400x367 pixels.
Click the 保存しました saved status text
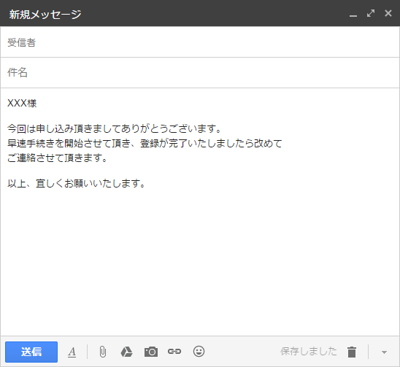pos(309,352)
